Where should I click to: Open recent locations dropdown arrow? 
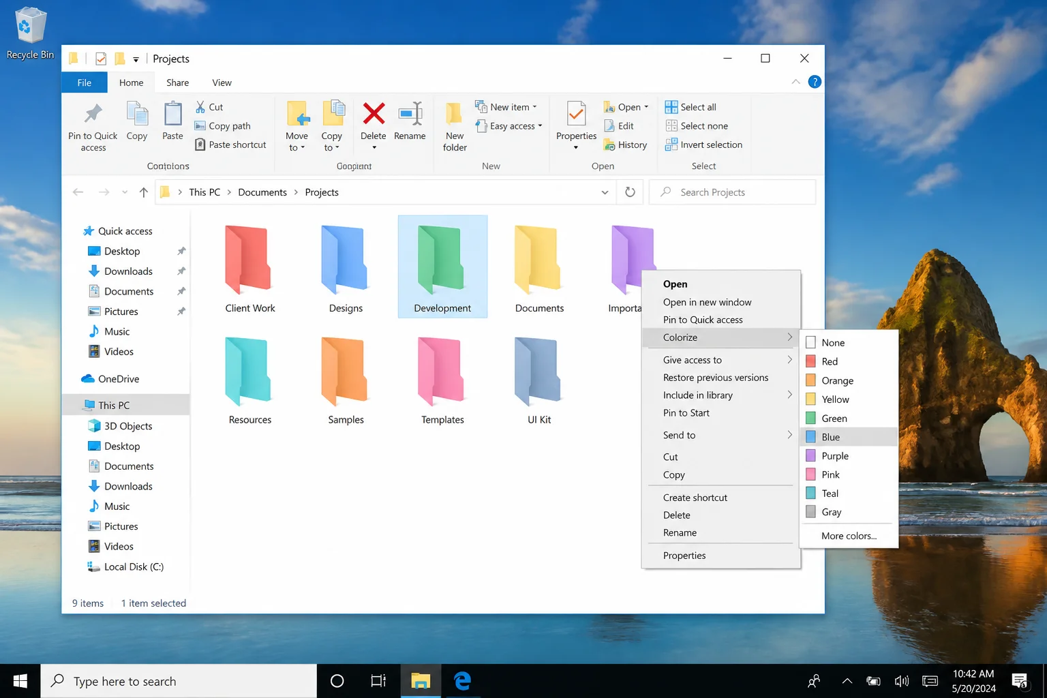[125, 192]
